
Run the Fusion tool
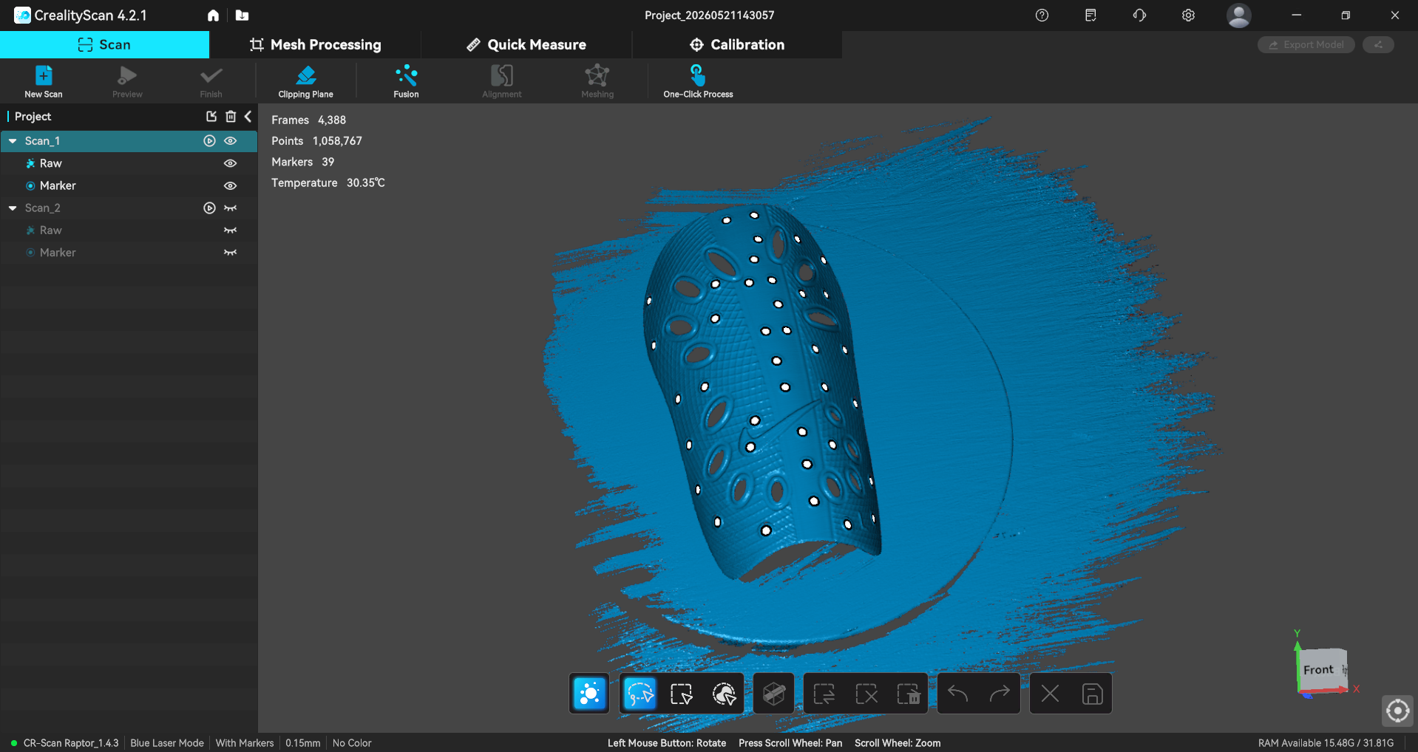click(x=406, y=81)
